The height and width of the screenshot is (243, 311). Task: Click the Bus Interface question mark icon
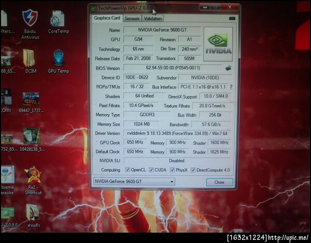(231, 87)
